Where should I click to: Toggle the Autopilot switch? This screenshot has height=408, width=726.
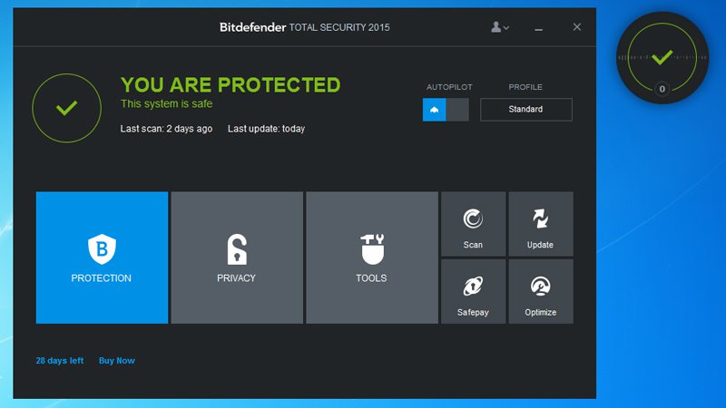click(x=446, y=110)
